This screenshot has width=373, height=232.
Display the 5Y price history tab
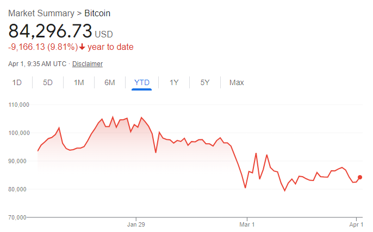click(205, 82)
